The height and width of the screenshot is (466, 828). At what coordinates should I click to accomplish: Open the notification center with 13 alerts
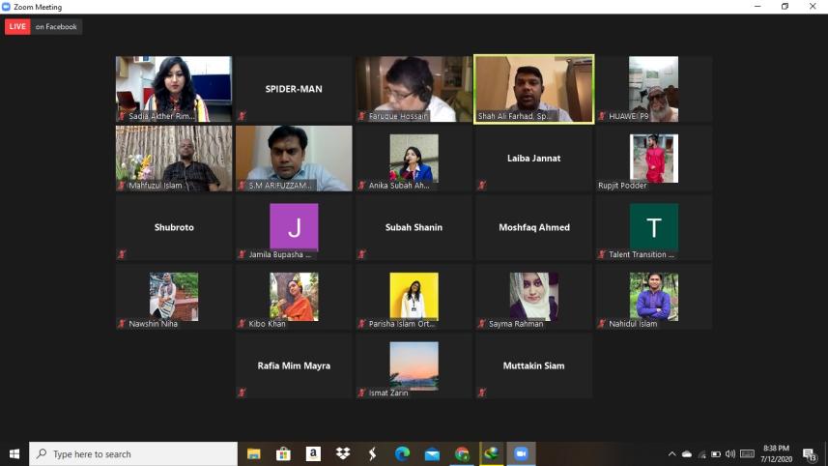[810, 454]
